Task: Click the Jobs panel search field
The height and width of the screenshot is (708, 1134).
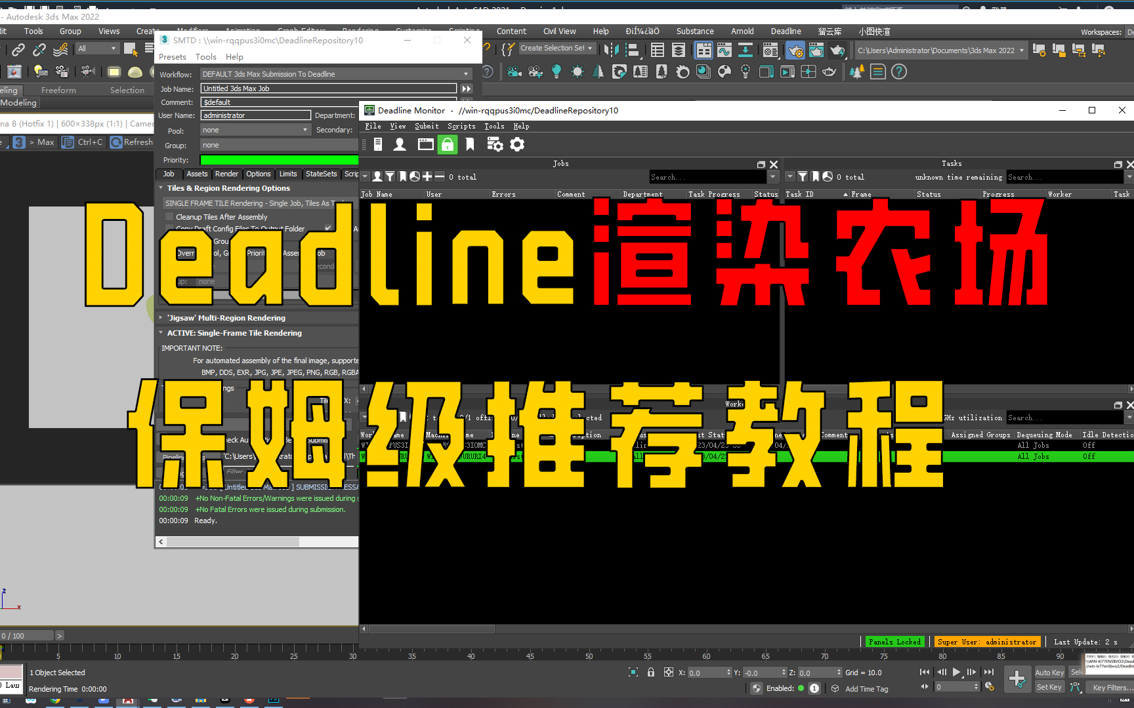Action: click(707, 177)
